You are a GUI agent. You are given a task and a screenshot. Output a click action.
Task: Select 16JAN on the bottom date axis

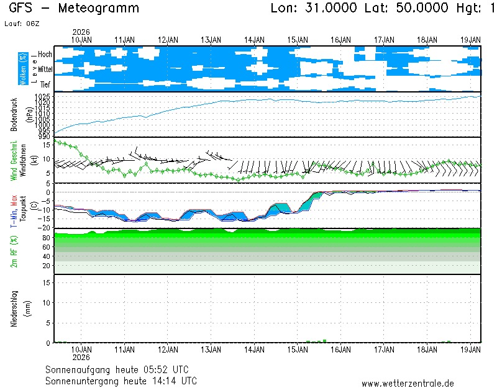click(340, 350)
